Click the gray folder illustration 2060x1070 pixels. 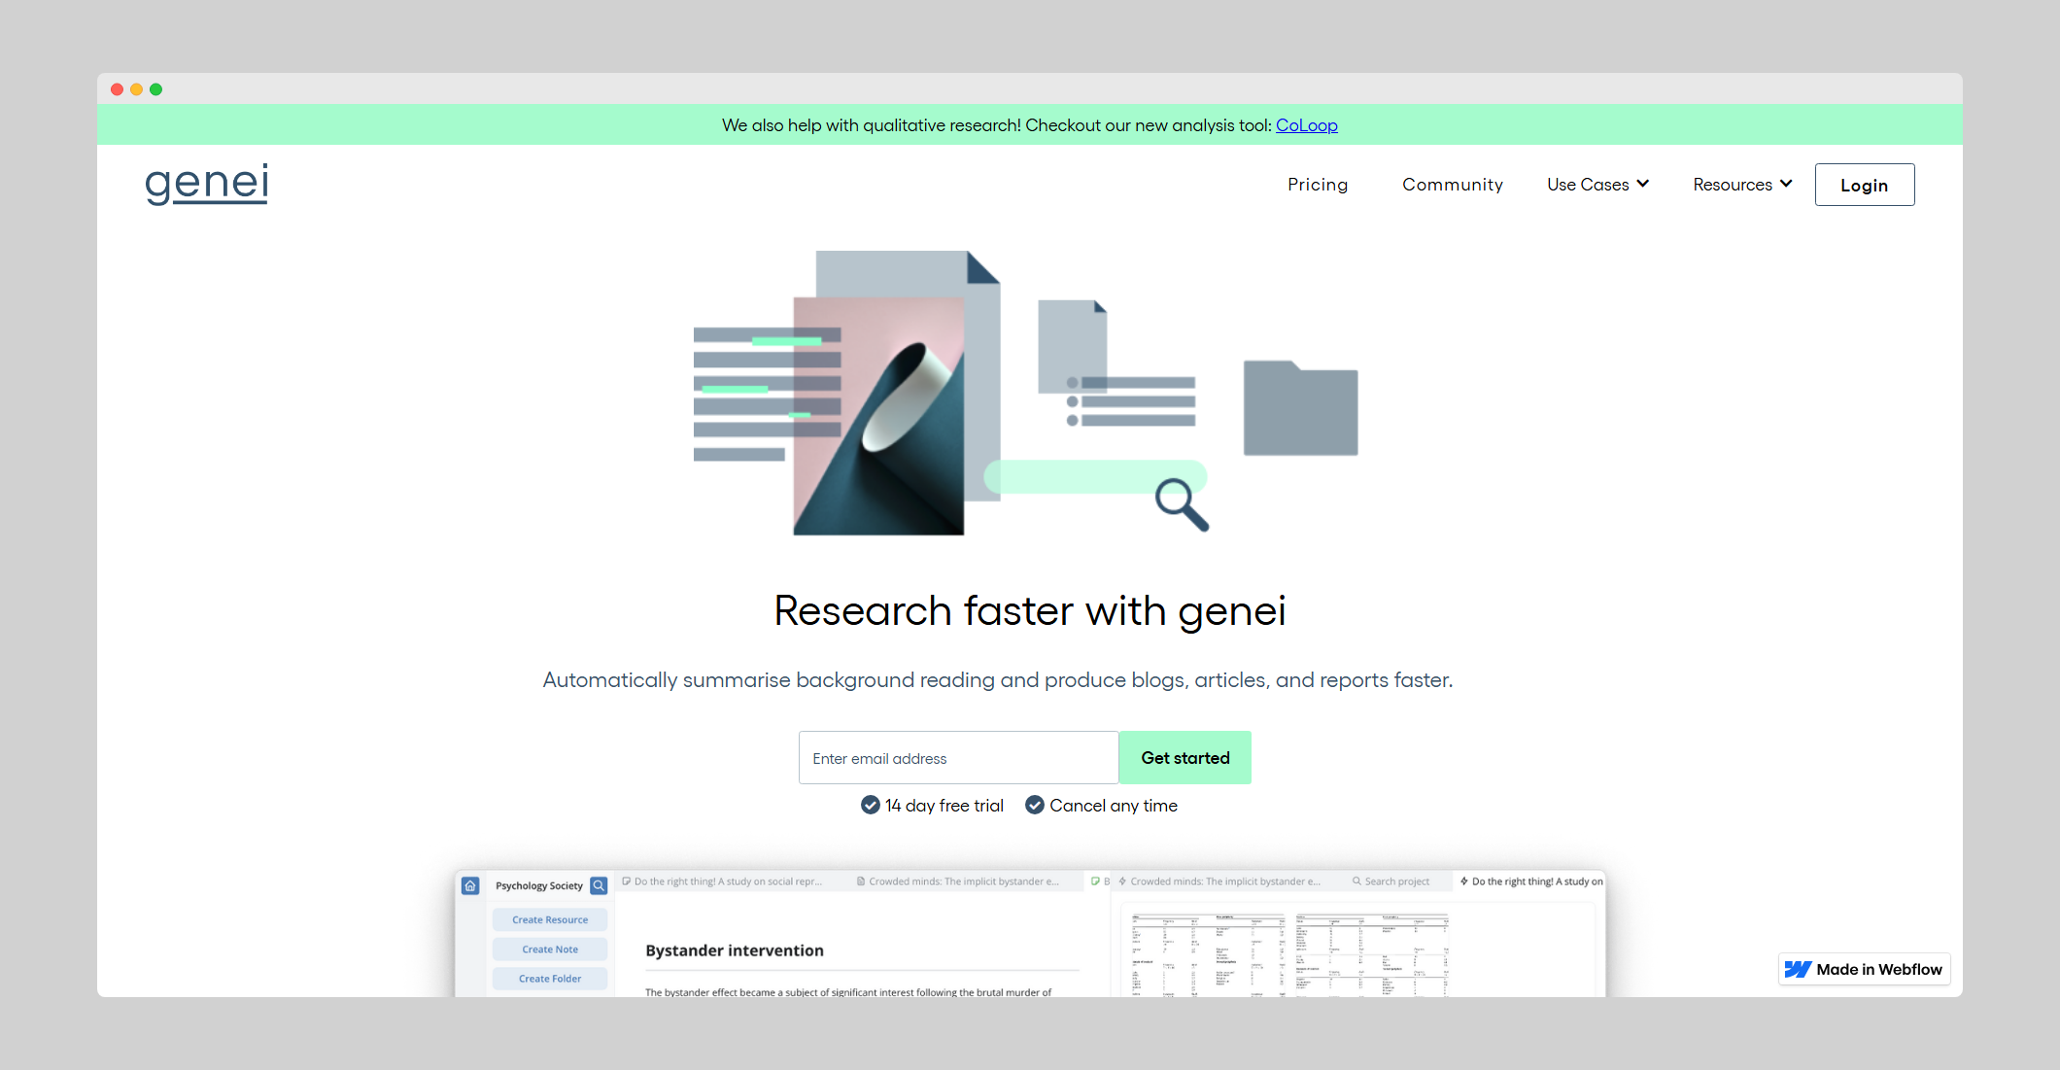point(1300,408)
